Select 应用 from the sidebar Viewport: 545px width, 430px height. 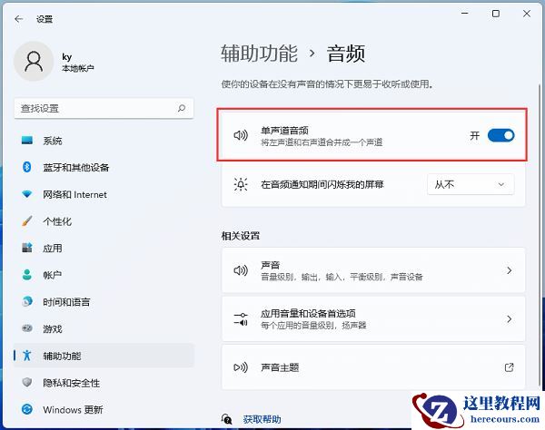(x=104, y=249)
